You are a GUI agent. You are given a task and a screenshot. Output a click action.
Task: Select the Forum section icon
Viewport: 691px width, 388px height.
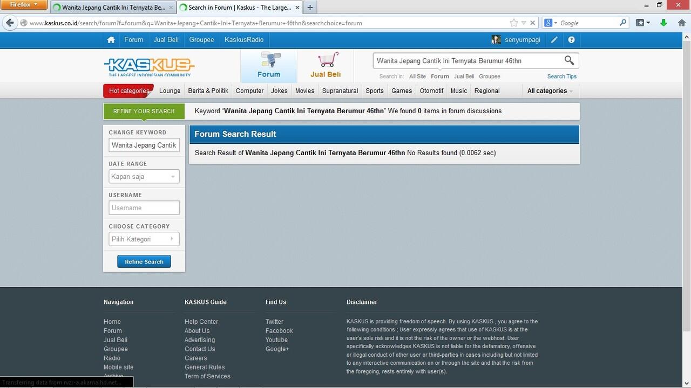269,66
